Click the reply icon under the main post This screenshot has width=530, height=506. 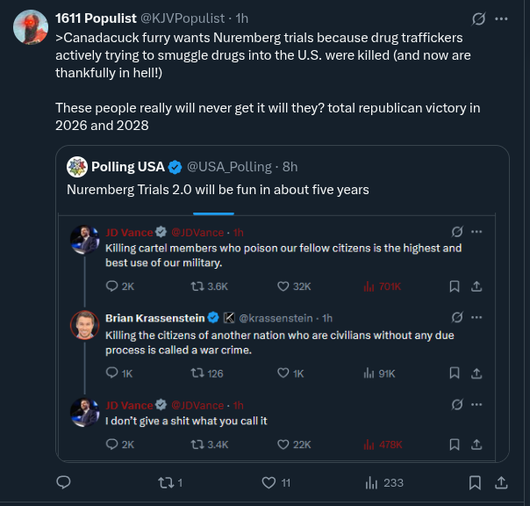click(63, 482)
